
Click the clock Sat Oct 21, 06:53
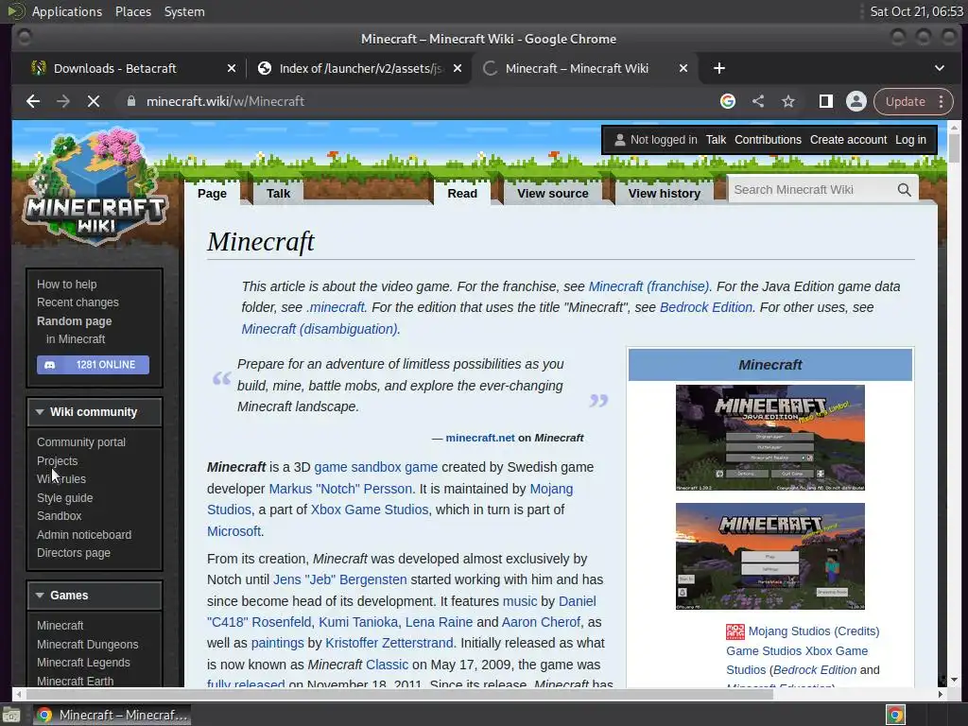(x=916, y=11)
